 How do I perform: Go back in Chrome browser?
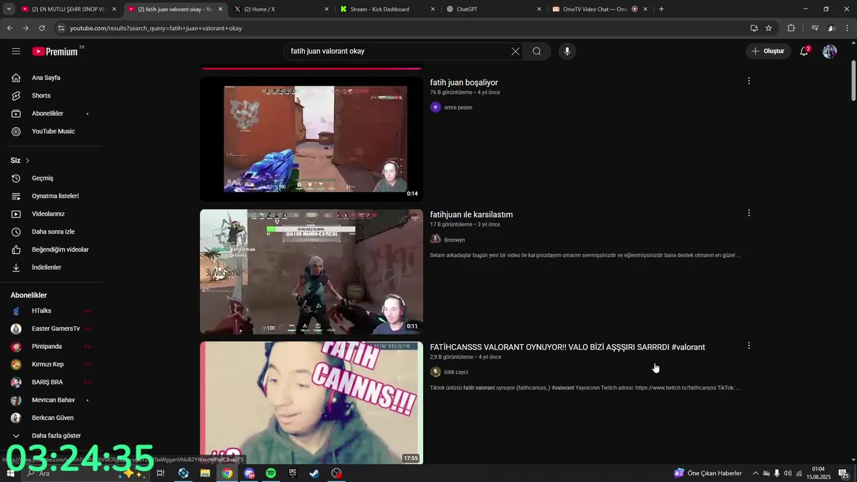(9, 28)
